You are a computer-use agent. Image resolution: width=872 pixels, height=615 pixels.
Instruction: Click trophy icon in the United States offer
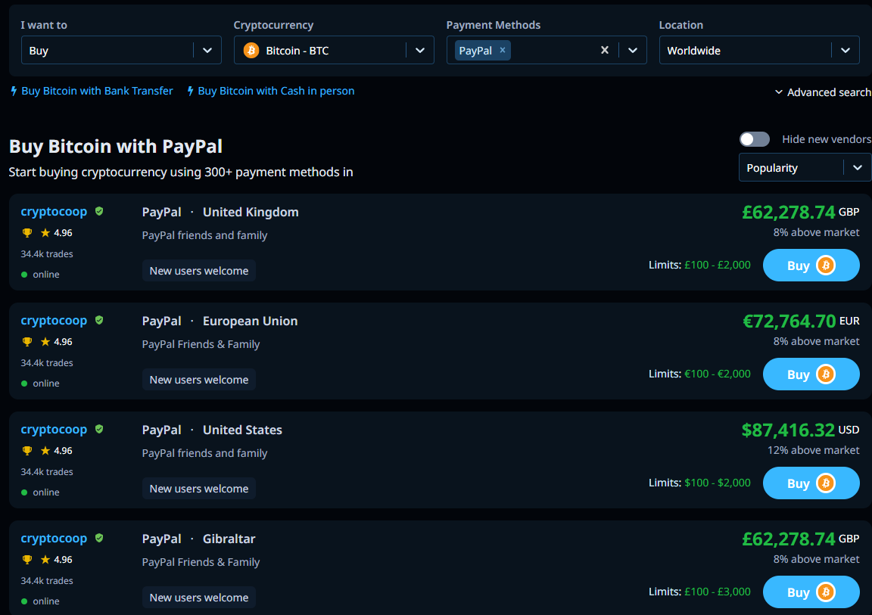(x=26, y=451)
